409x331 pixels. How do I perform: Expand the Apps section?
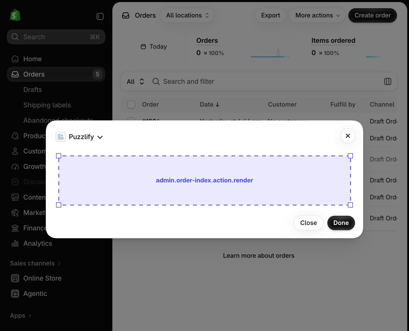(x=20, y=316)
